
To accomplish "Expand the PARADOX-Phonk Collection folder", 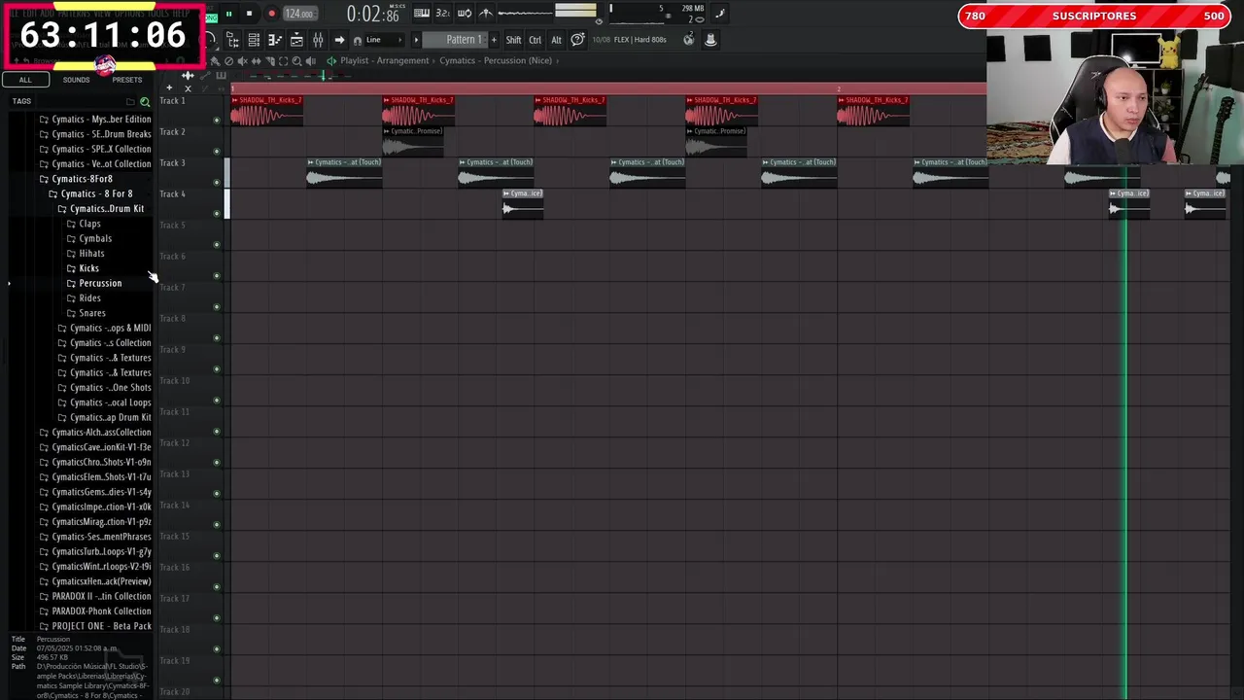I will [94, 611].
